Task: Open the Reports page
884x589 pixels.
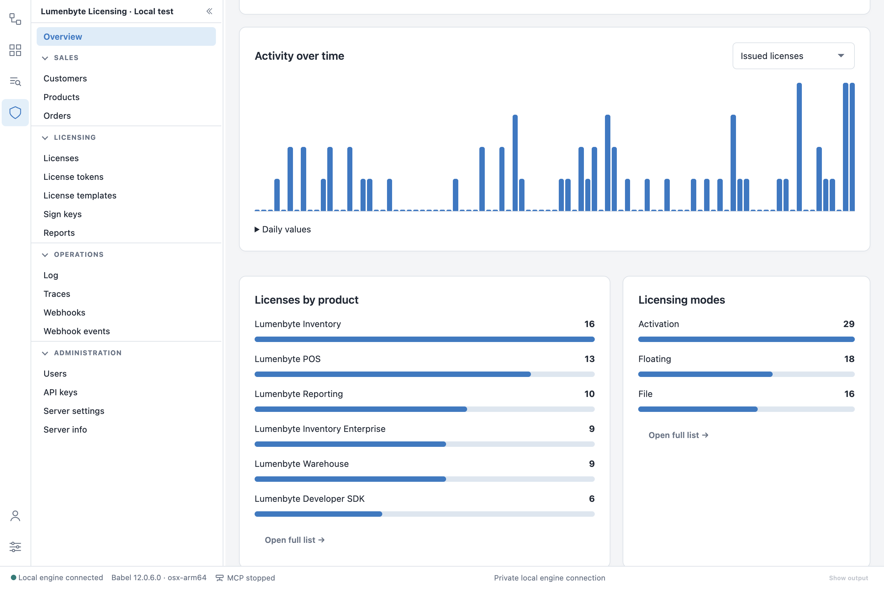Action: pyautogui.click(x=59, y=233)
